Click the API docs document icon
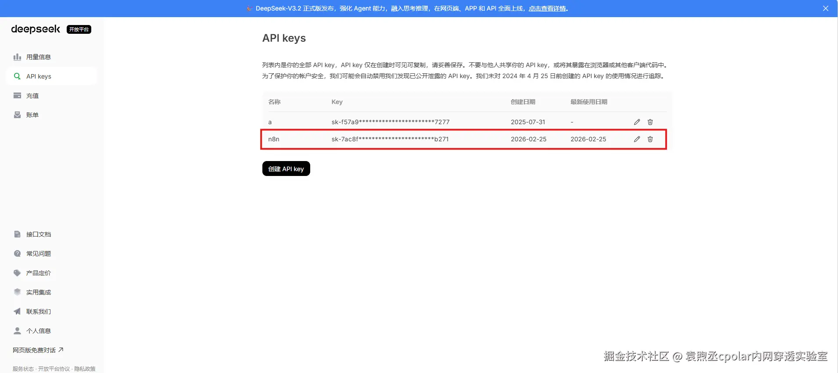The width and height of the screenshot is (838, 373). [17, 234]
